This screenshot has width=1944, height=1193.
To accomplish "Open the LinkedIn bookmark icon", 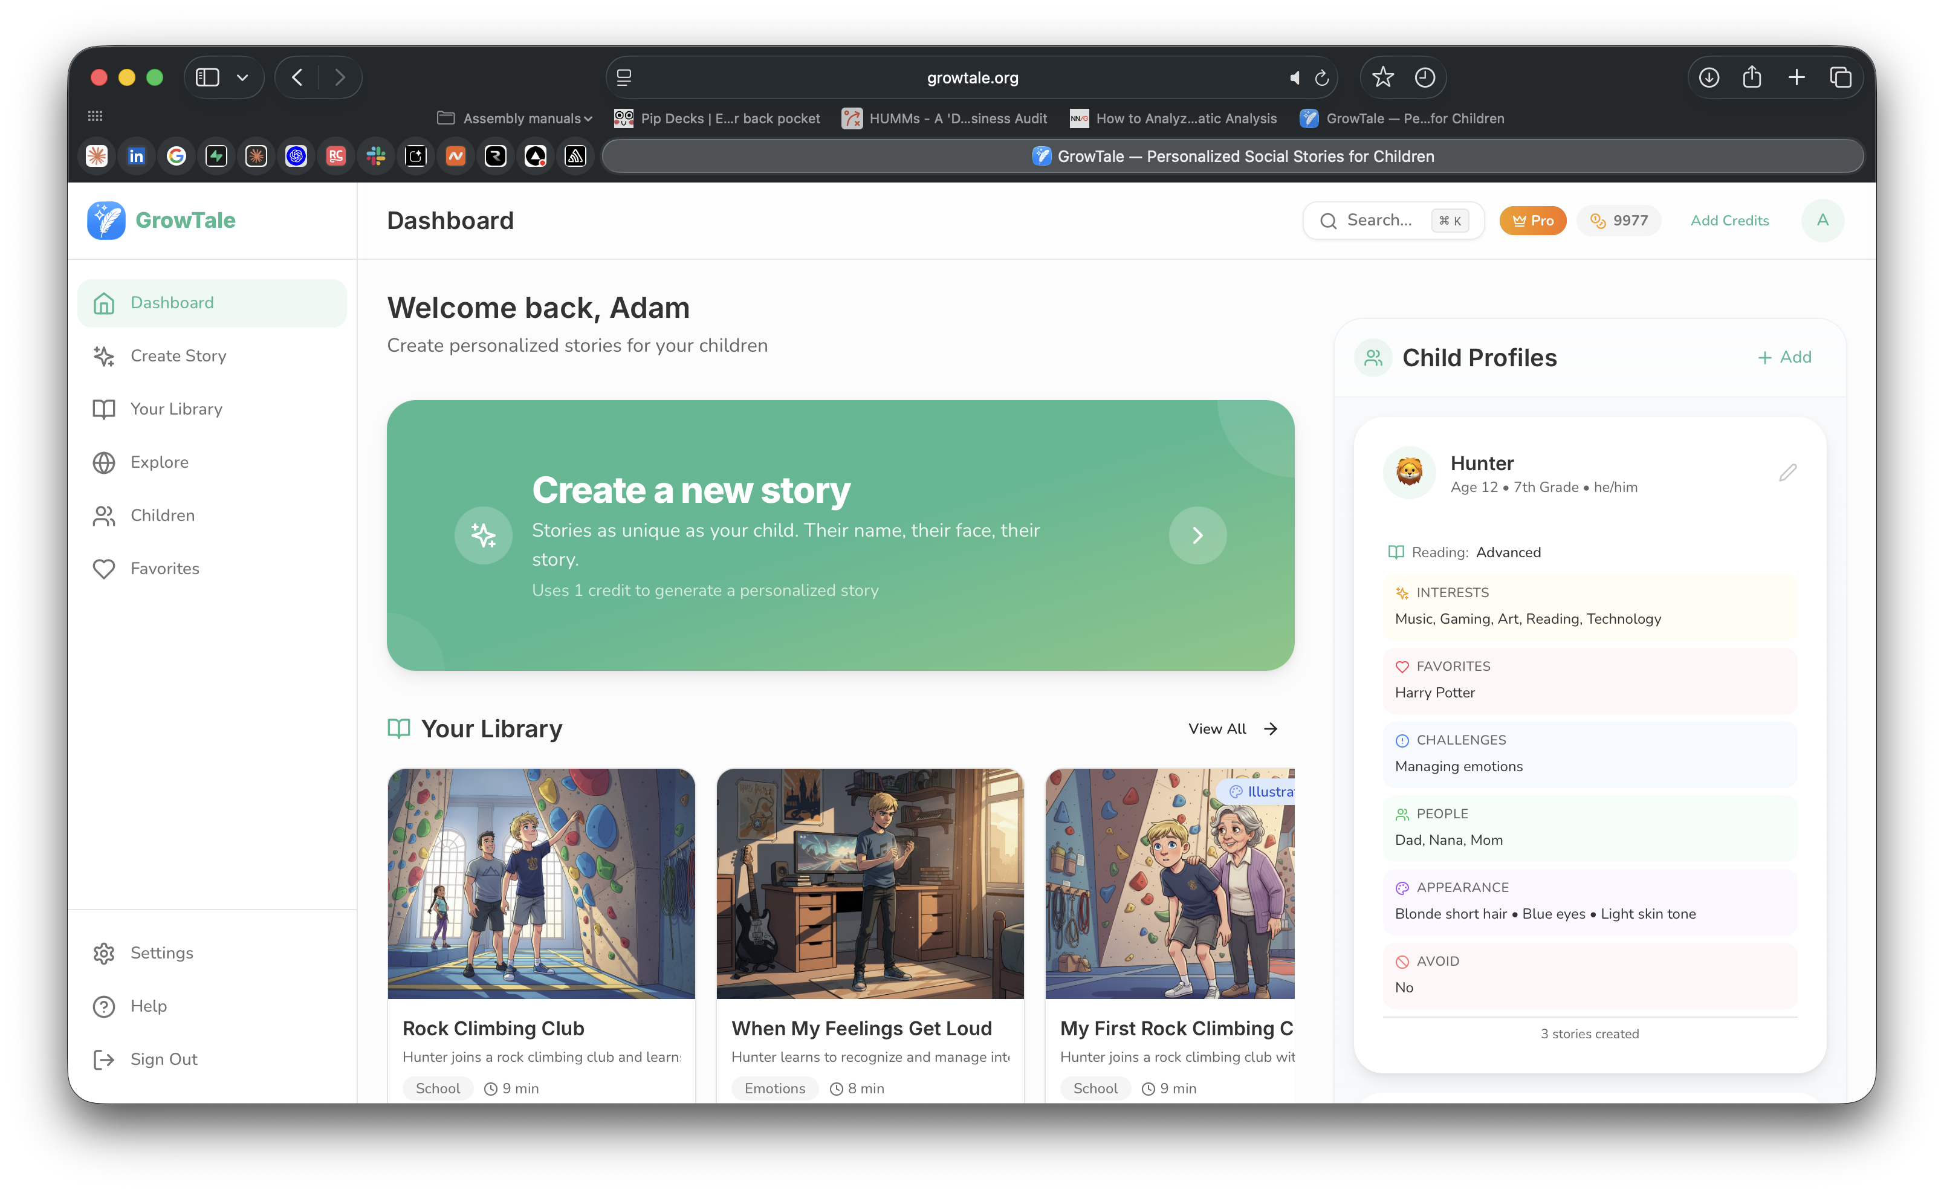I will point(137,155).
